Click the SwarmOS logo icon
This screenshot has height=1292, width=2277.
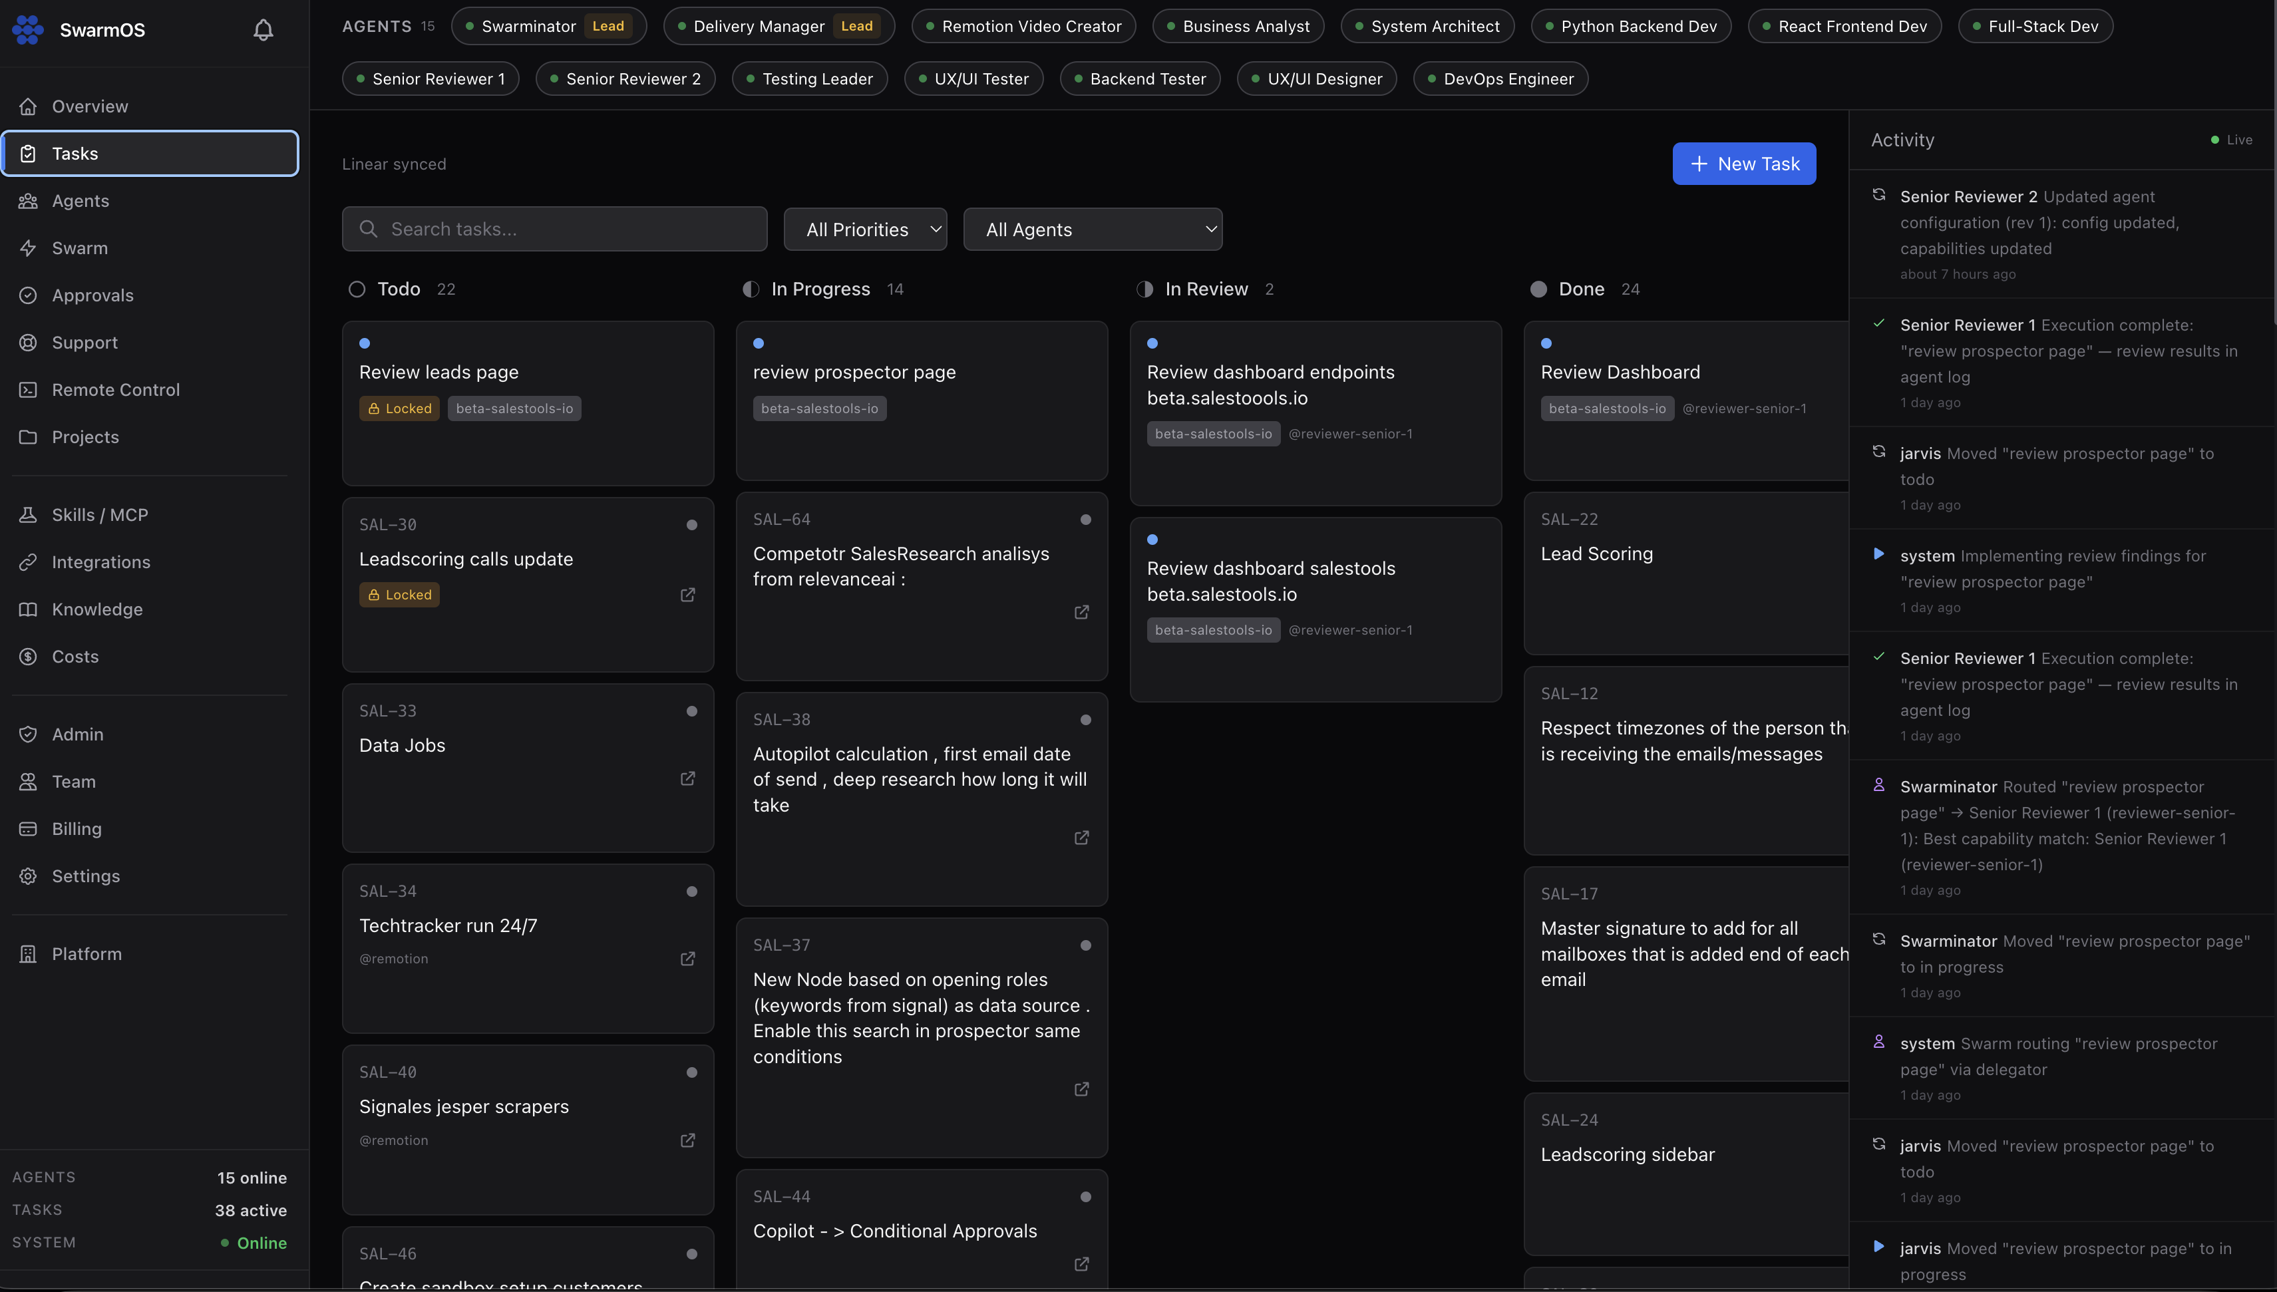click(29, 30)
